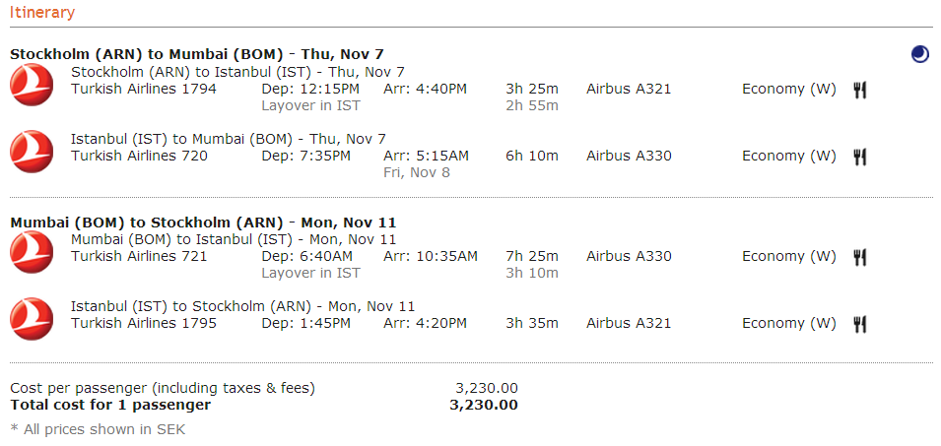Click Turkish Airlines 1794 flight number
The width and height of the screenshot is (941, 446).
click(144, 89)
